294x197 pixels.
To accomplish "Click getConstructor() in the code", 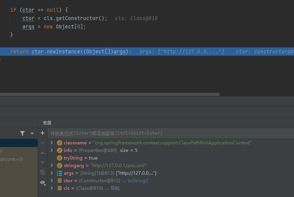I will tap(80, 18).
